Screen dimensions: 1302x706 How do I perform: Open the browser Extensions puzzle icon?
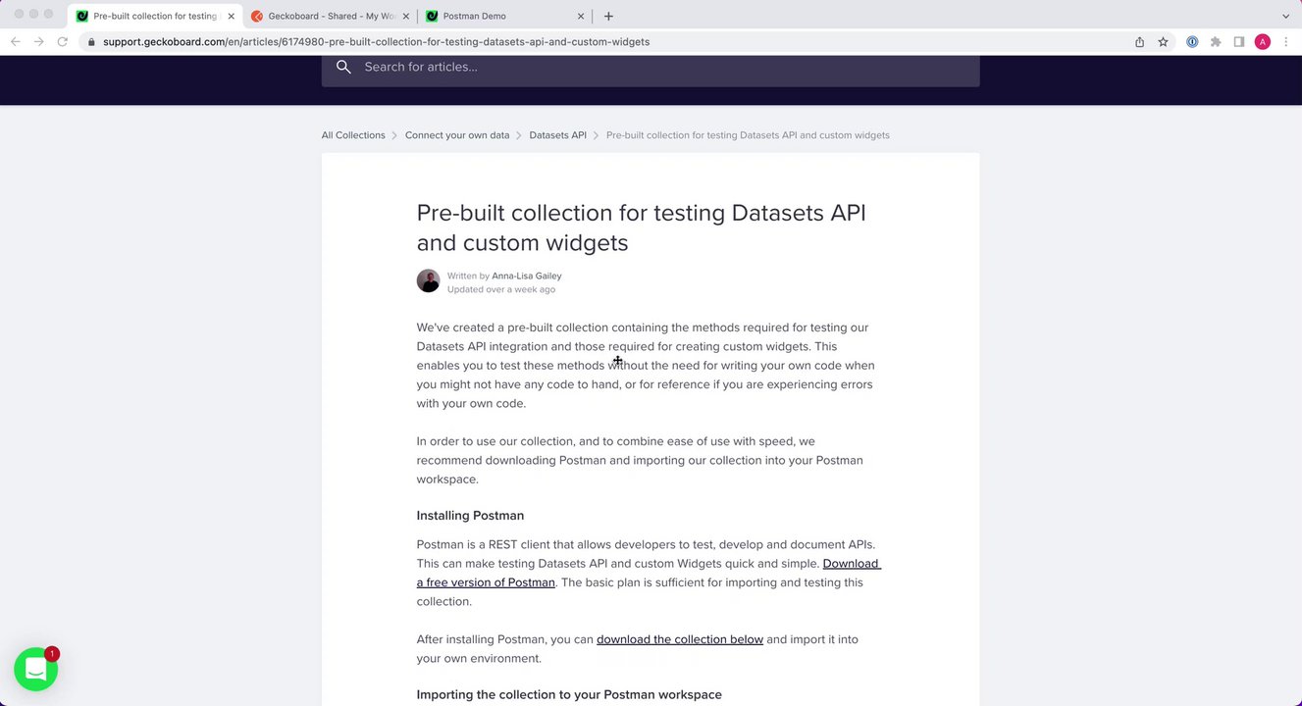click(1216, 42)
